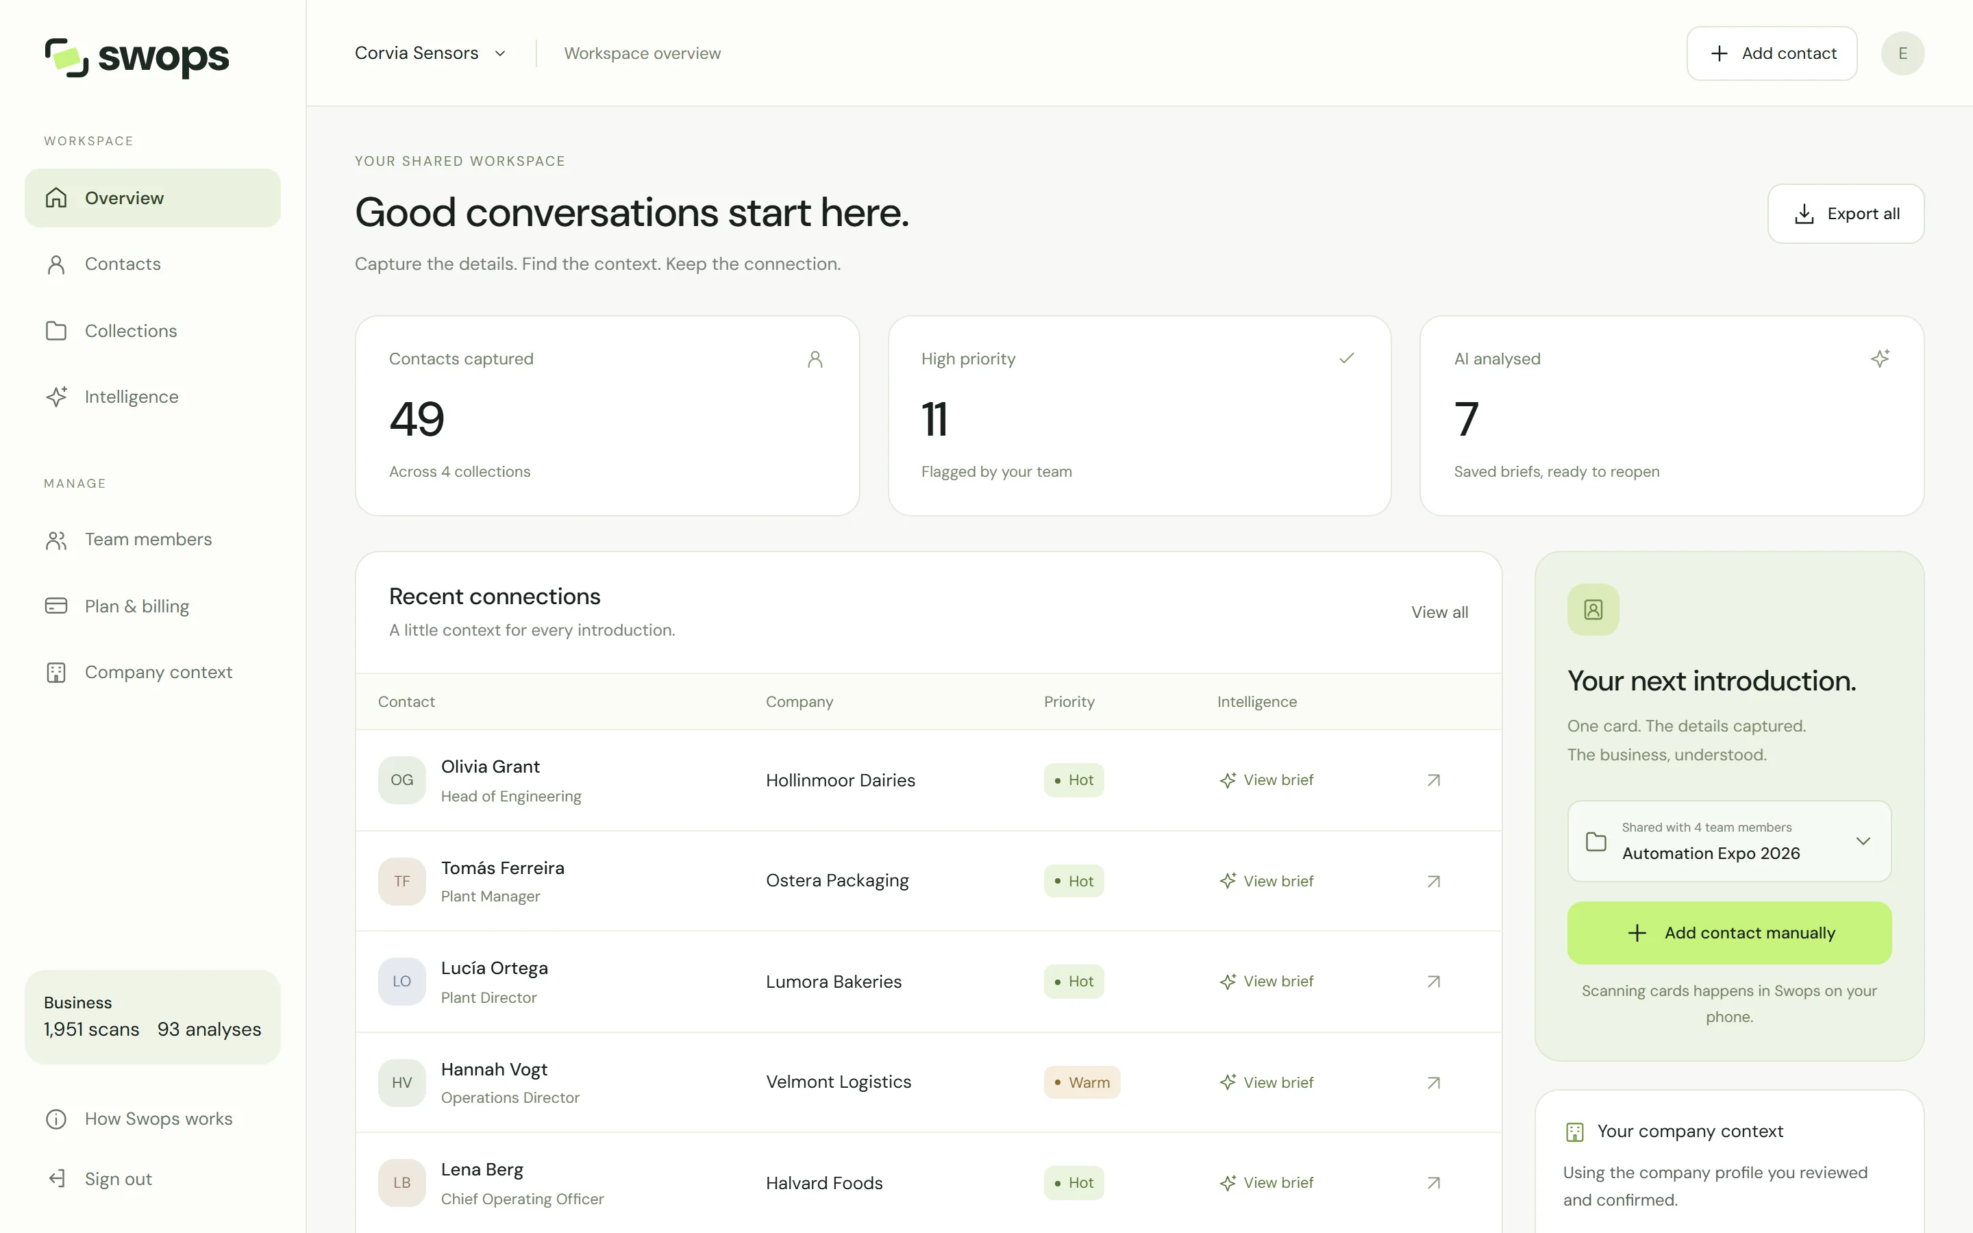Click the Priority column header

(1069, 702)
